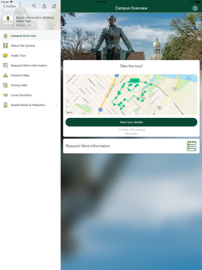Open About the School menu item

tap(30, 46)
